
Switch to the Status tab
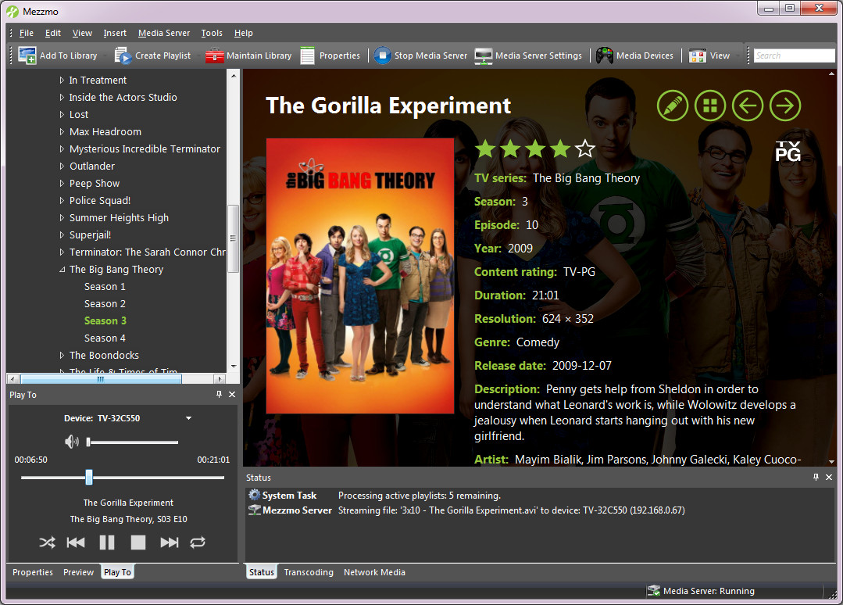point(261,572)
